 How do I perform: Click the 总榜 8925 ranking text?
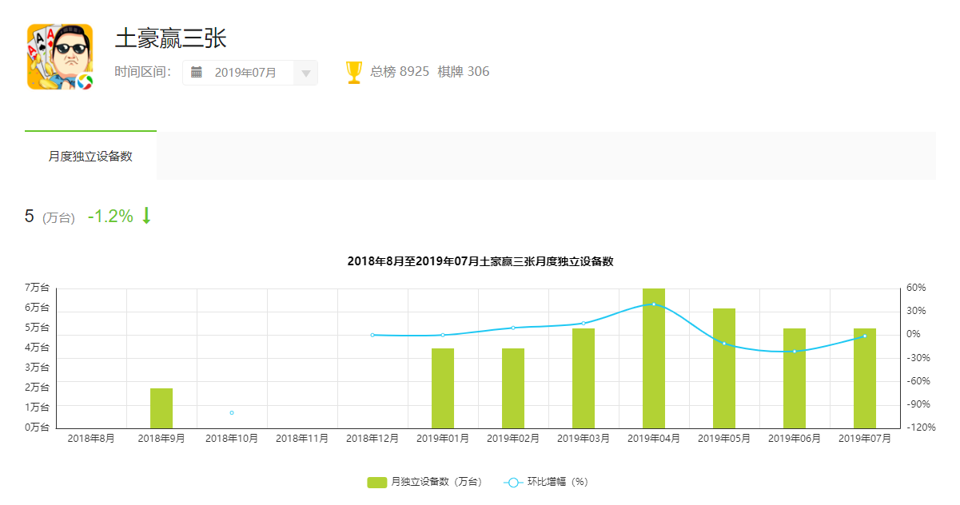[400, 72]
